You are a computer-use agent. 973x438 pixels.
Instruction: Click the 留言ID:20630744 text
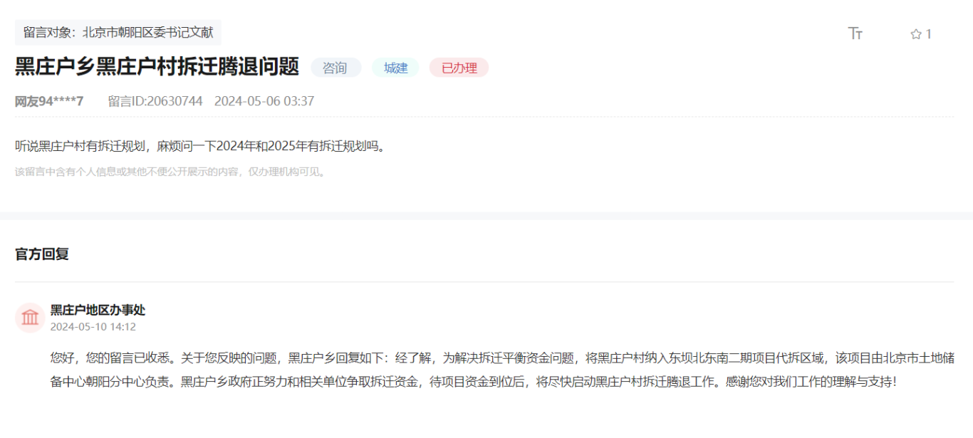[x=155, y=101]
